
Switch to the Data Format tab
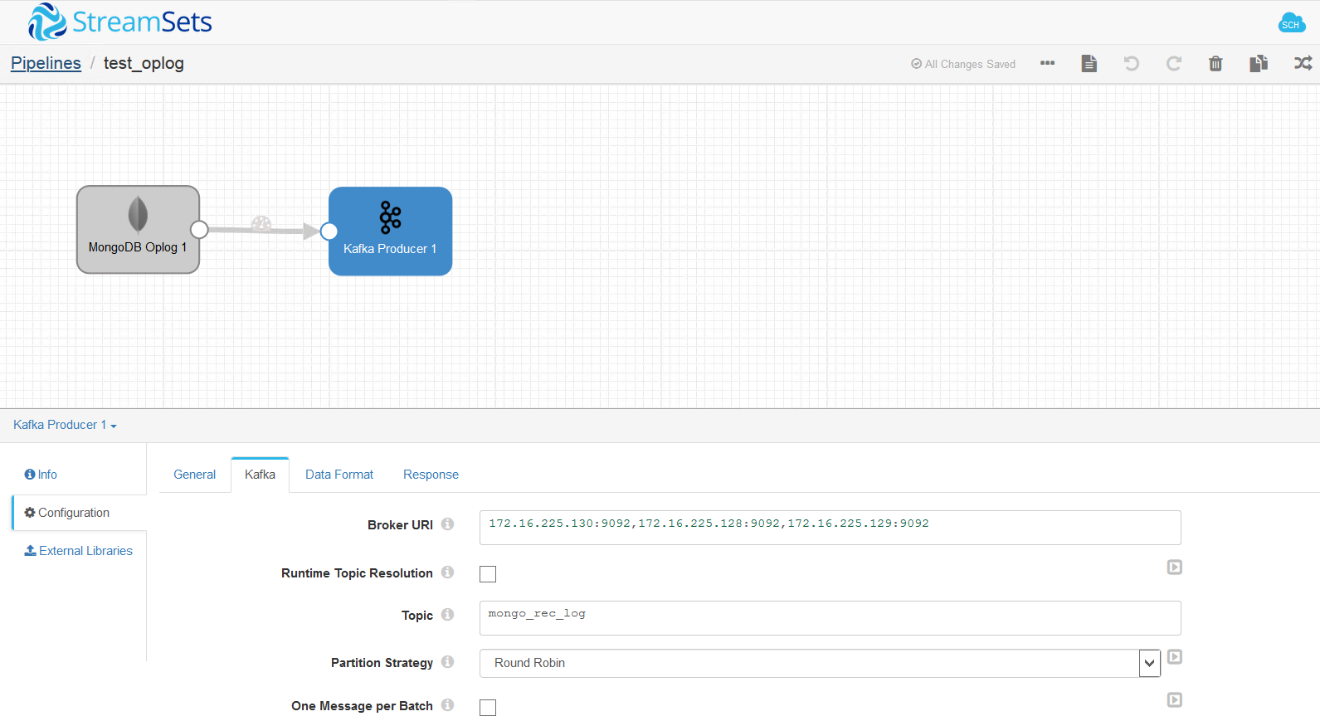[x=339, y=475]
